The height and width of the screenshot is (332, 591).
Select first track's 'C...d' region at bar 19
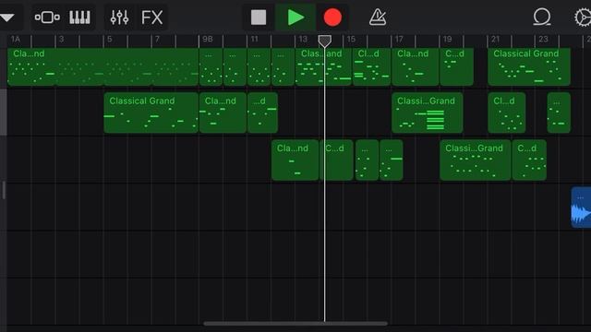tap(456, 66)
